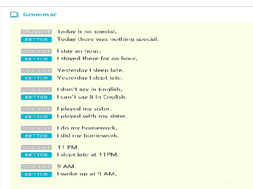This screenshot has width=253, height=189.
Task: Click the corrected text 'I played with my sister.'
Action: tap(92, 116)
